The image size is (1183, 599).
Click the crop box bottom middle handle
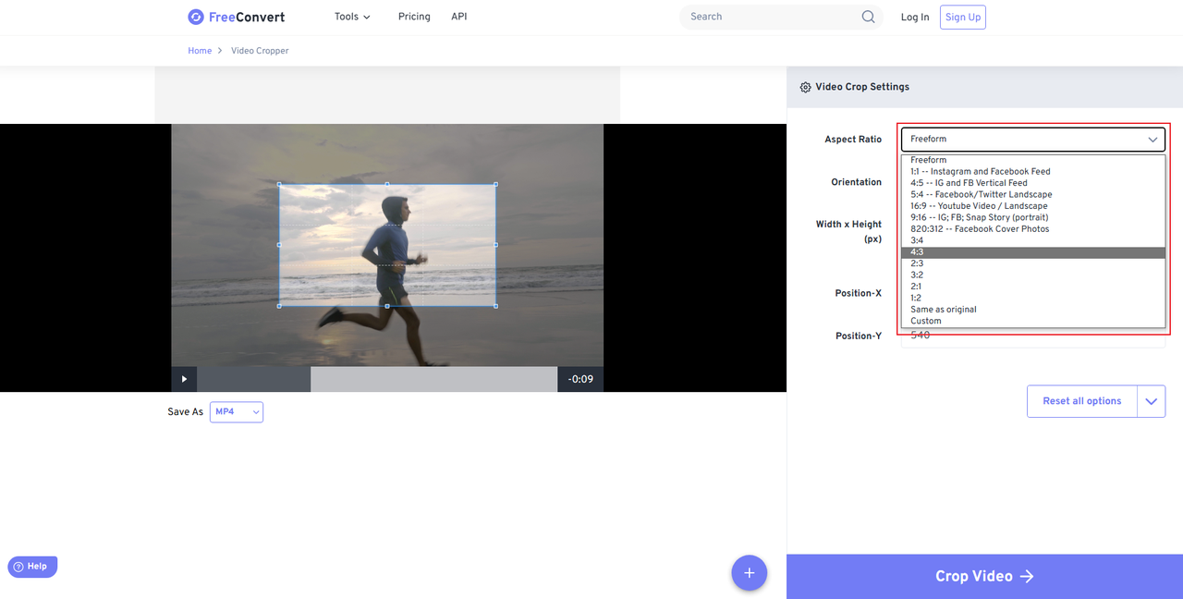point(387,306)
